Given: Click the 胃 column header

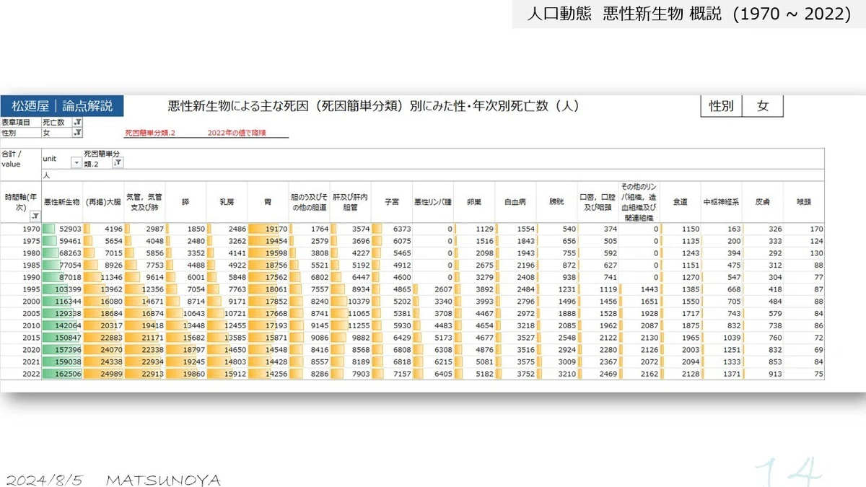Looking at the screenshot, I should pyautogui.click(x=268, y=203).
